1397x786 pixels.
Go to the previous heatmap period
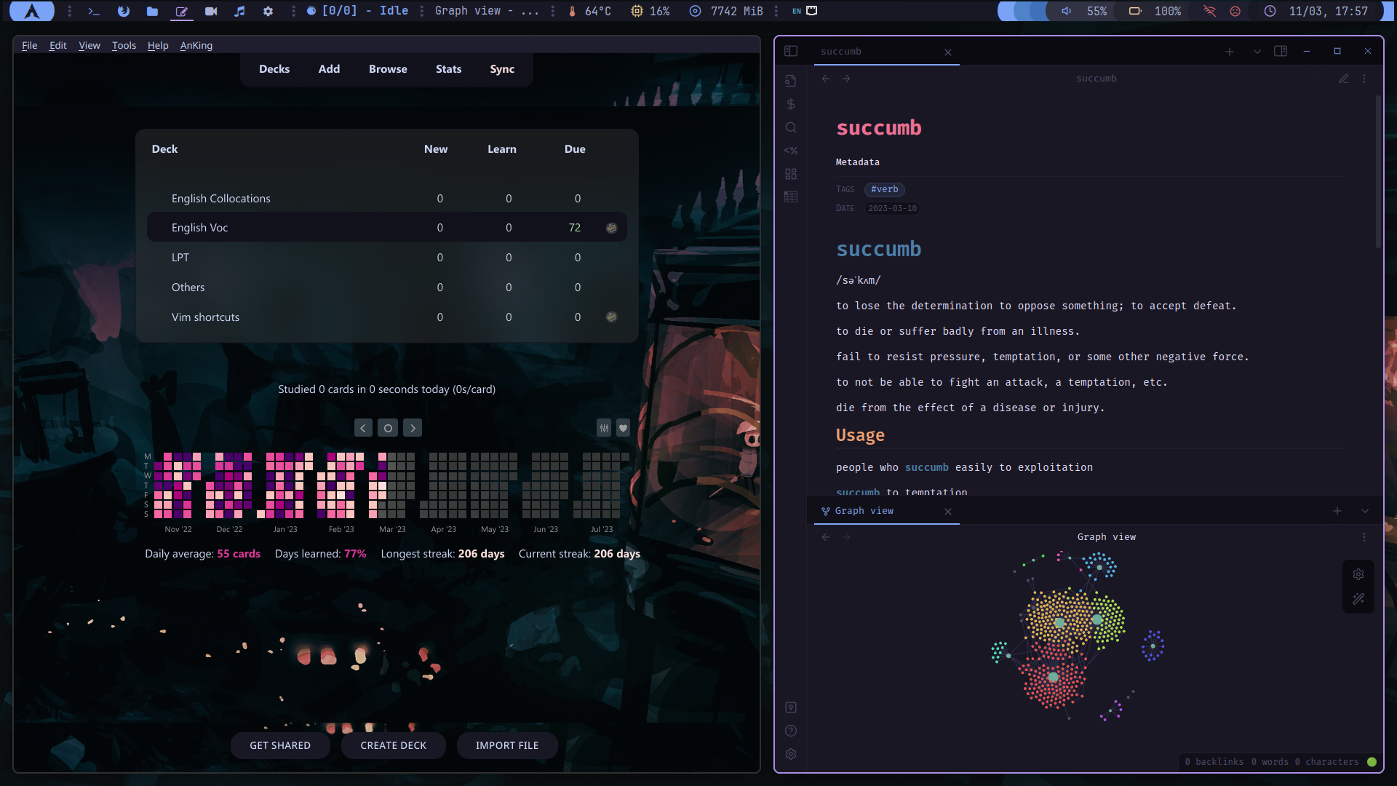[363, 428]
